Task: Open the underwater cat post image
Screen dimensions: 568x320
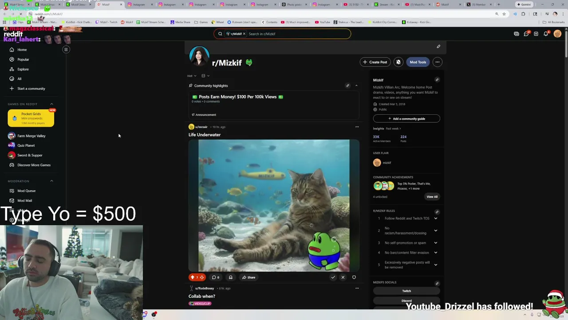Action: (274, 205)
